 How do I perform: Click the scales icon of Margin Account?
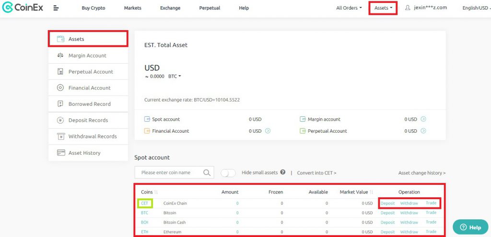(x=60, y=56)
